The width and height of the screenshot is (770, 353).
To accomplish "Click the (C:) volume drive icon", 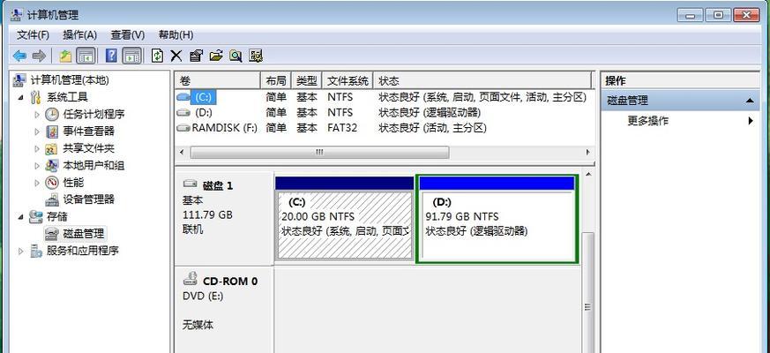I will [x=183, y=97].
